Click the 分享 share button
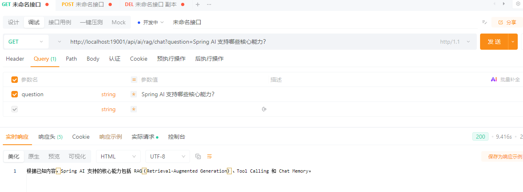 [507, 22]
